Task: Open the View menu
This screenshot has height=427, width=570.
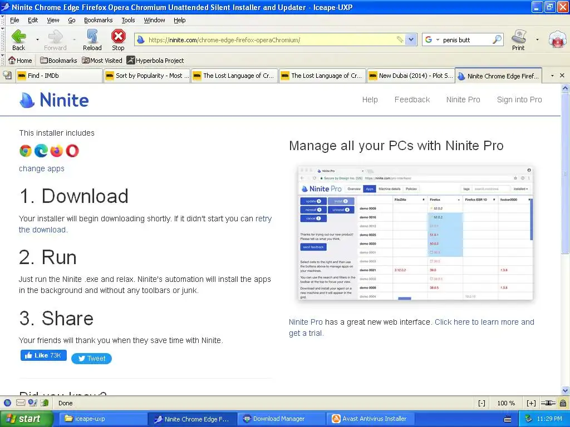Action: pyautogui.click(x=53, y=20)
